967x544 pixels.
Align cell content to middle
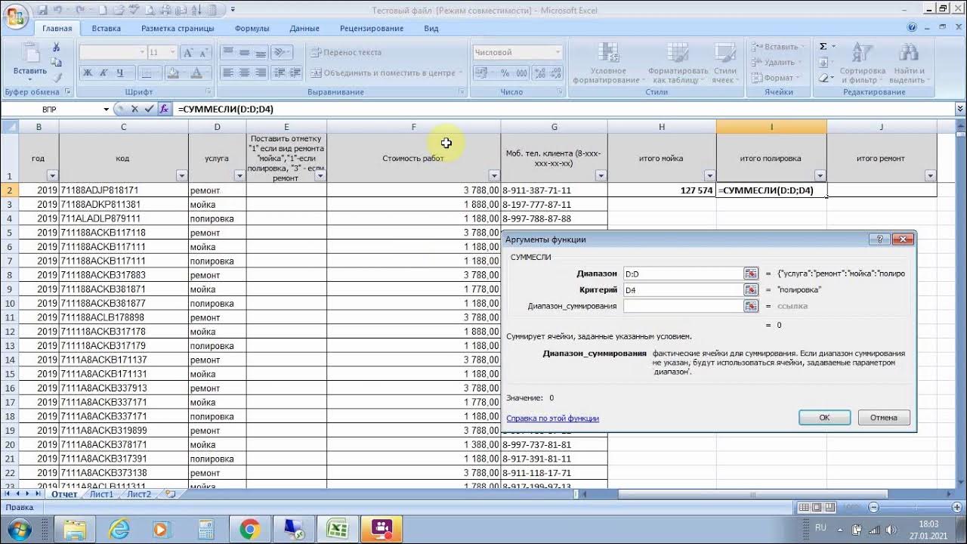(x=245, y=52)
